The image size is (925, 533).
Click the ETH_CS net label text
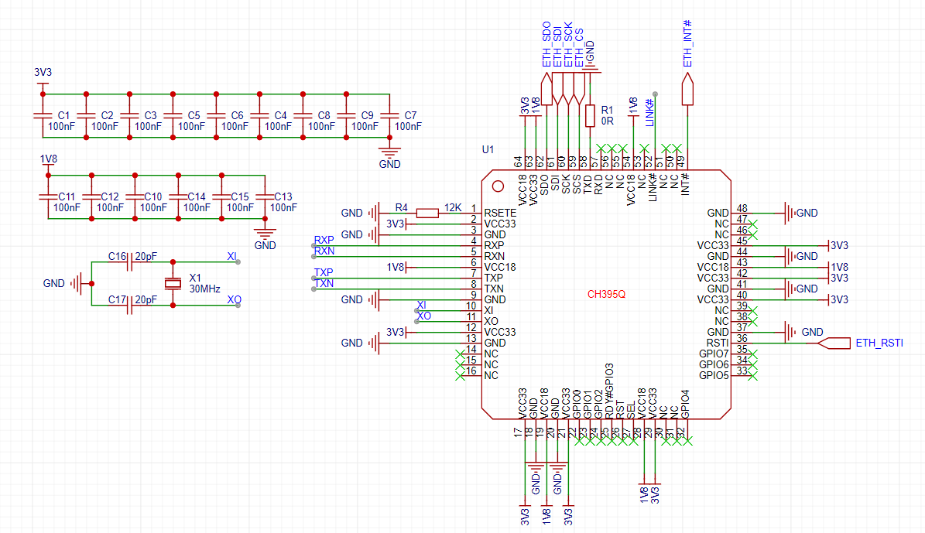(x=579, y=48)
